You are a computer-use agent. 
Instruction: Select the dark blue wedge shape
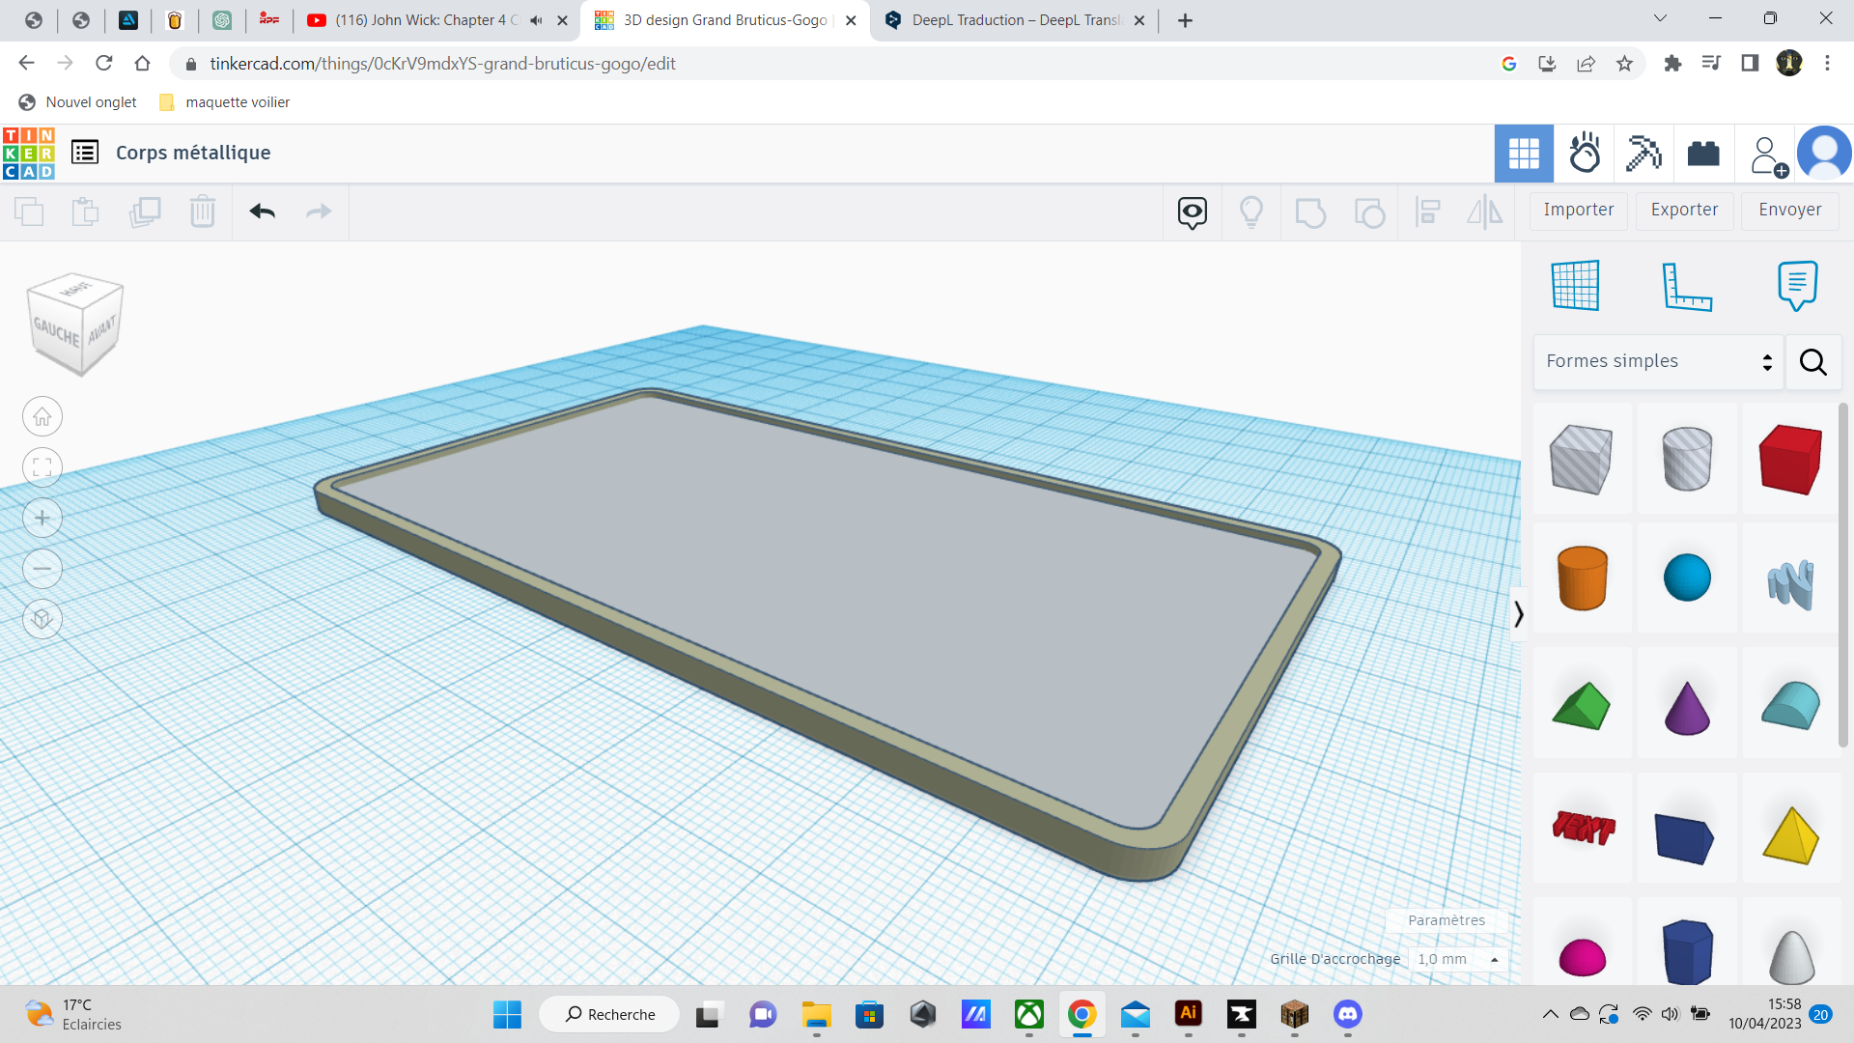(x=1684, y=837)
